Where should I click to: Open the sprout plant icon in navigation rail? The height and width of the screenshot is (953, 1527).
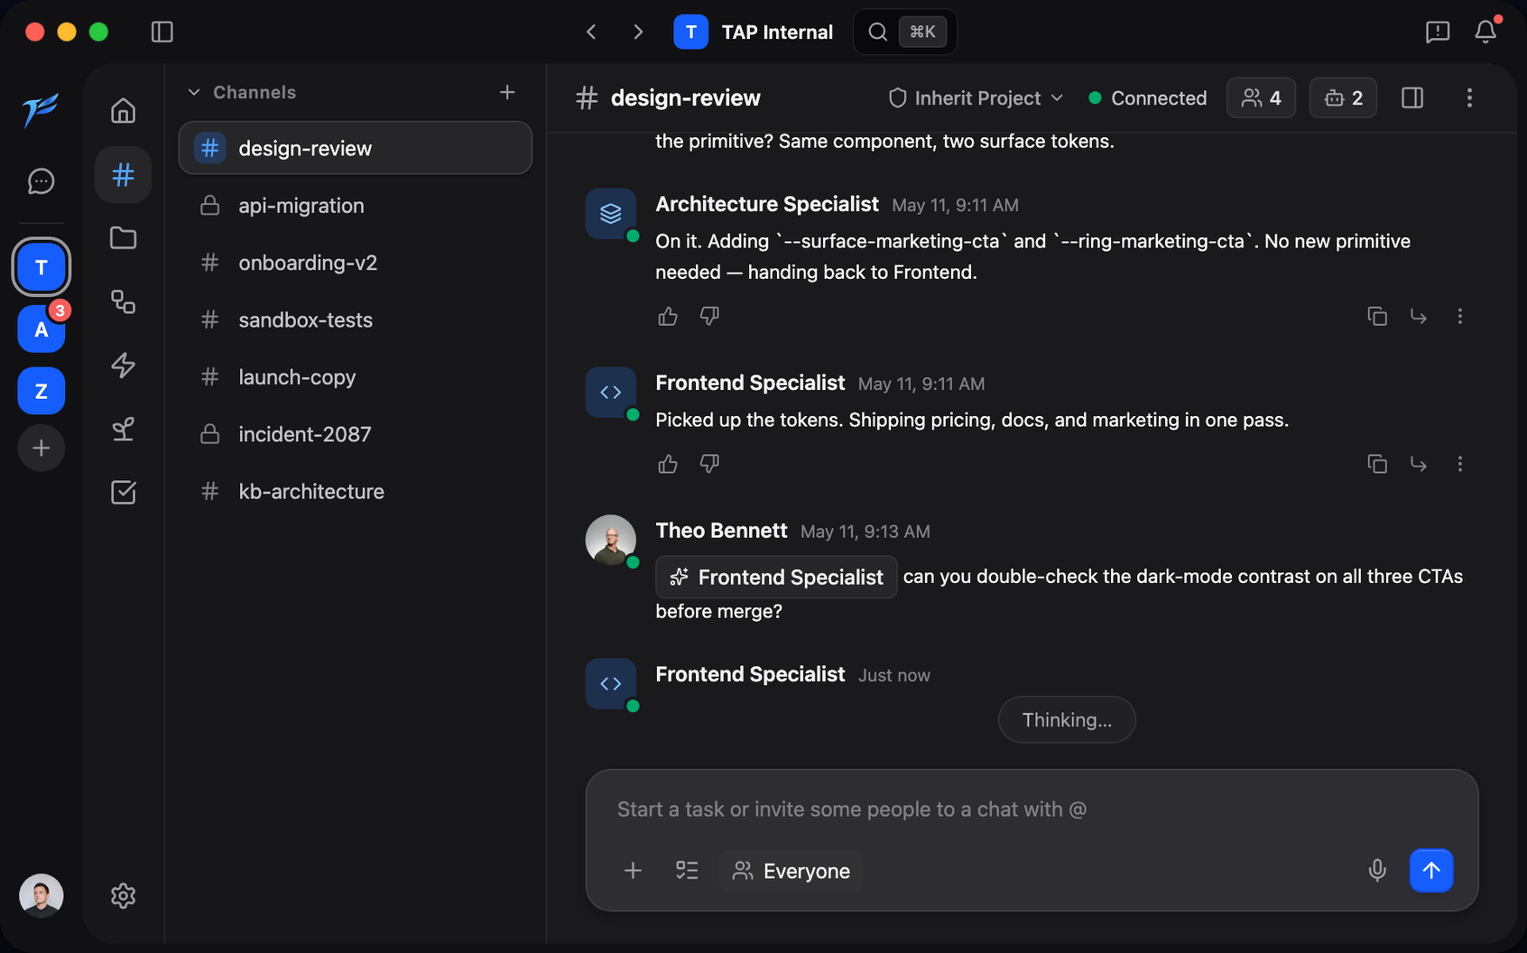click(123, 429)
